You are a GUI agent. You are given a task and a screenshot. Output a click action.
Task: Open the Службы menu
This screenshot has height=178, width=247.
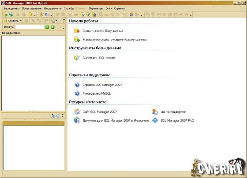pyautogui.click(x=69, y=8)
